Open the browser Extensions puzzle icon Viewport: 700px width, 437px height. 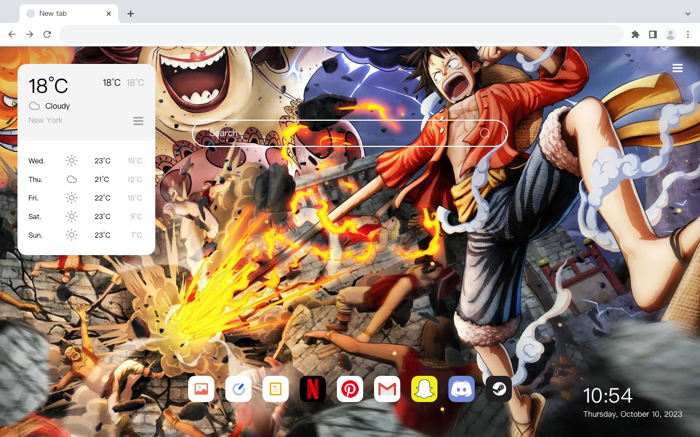pyautogui.click(x=635, y=34)
